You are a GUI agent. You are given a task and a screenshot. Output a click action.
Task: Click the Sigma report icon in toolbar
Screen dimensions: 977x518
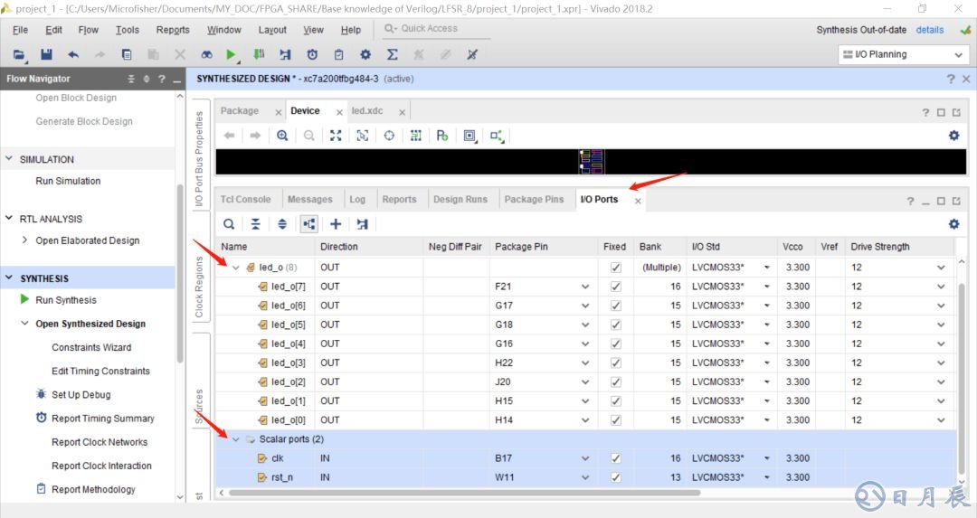pos(392,55)
